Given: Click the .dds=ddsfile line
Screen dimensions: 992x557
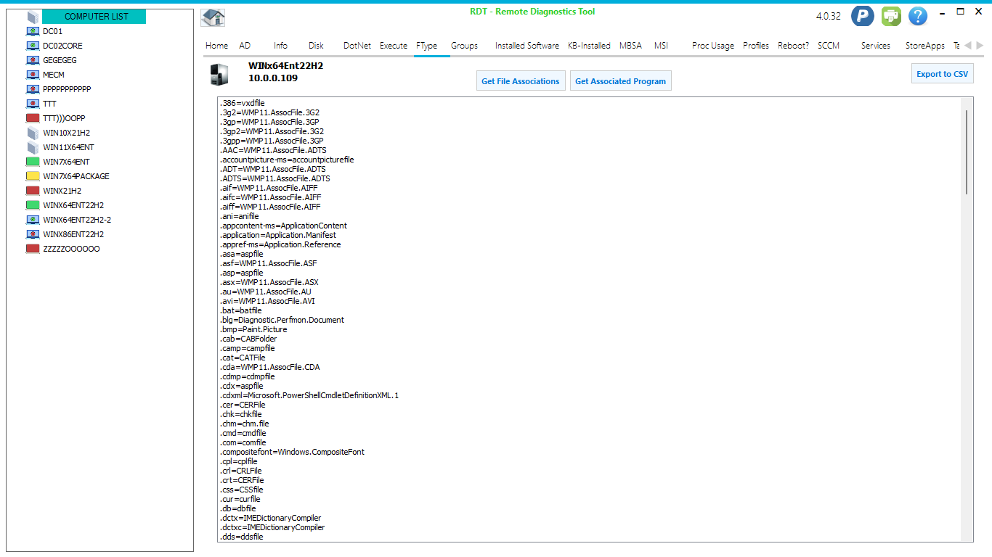Looking at the screenshot, I should [x=241, y=537].
